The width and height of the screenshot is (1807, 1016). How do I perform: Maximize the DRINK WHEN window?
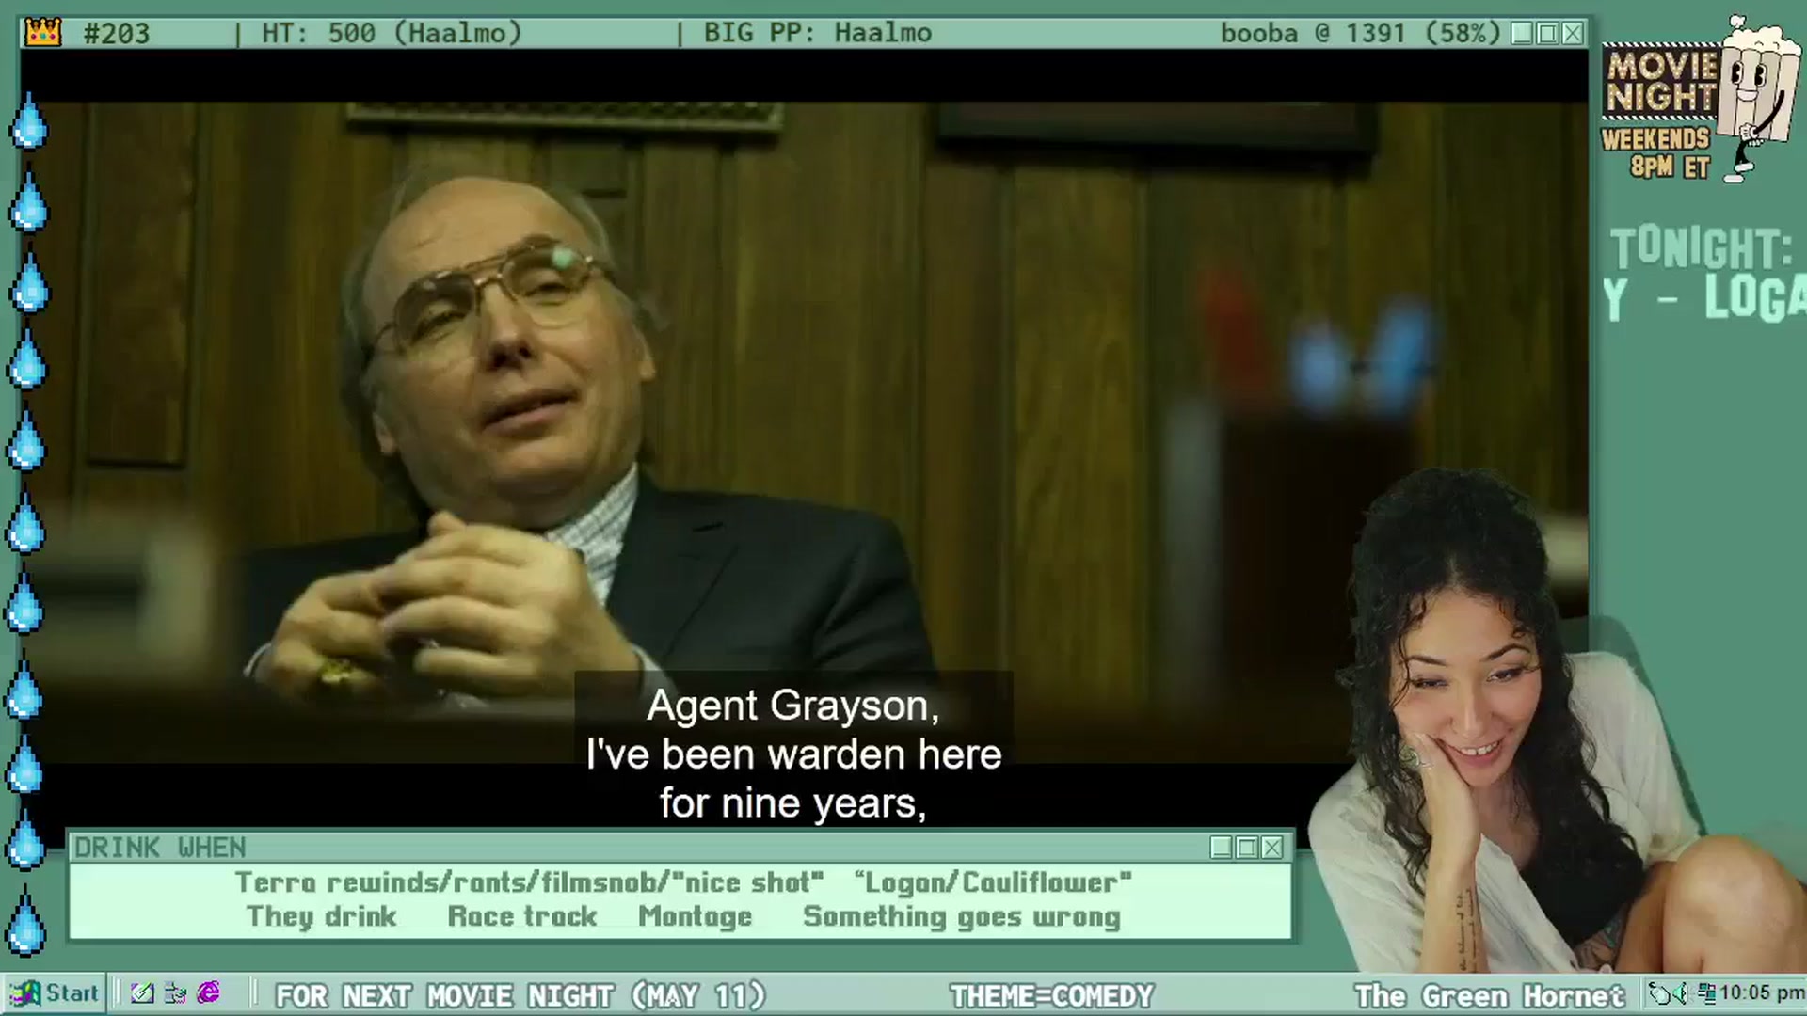(1246, 848)
